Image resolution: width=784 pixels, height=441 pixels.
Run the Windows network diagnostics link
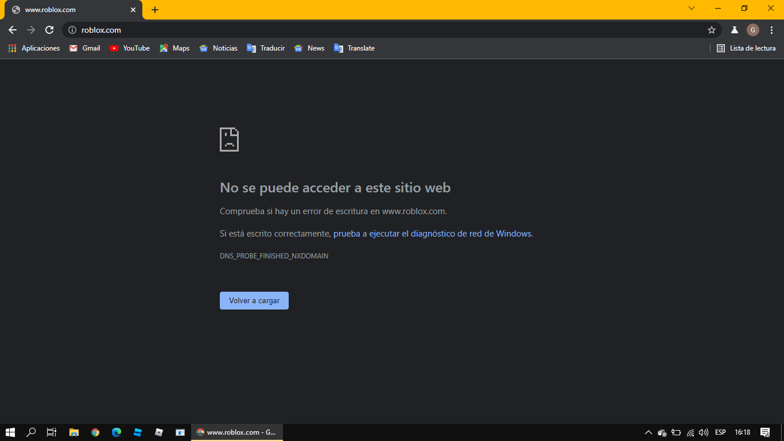(x=432, y=234)
